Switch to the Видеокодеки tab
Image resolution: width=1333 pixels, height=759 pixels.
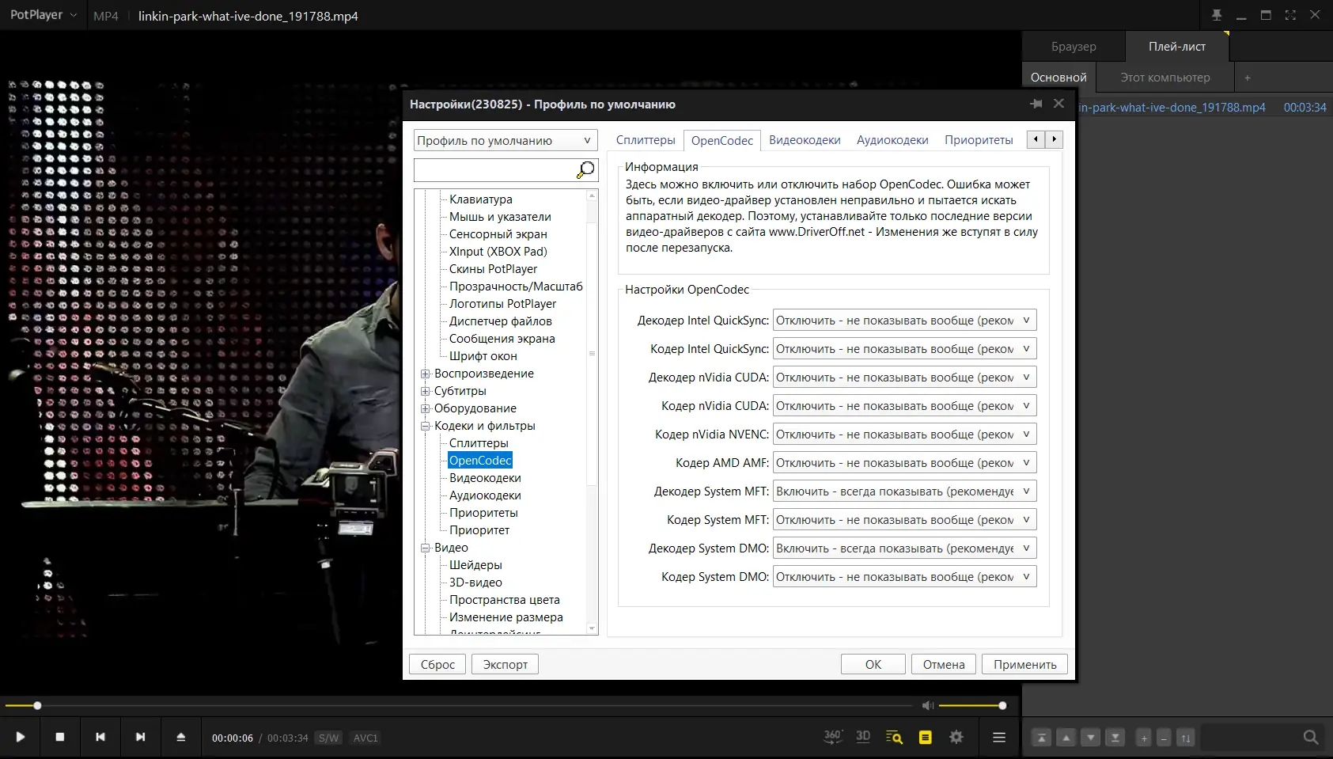point(805,140)
